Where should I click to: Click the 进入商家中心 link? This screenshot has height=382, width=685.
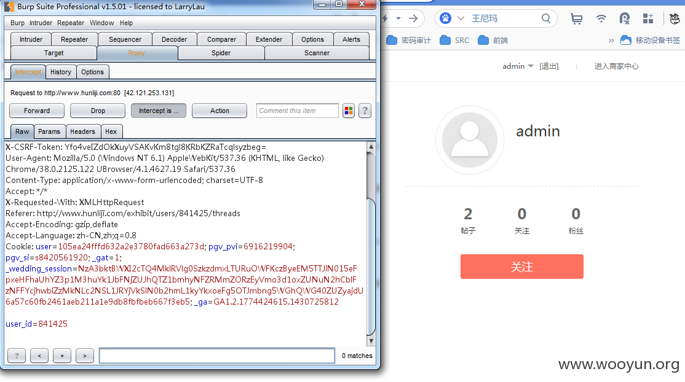point(616,66)
